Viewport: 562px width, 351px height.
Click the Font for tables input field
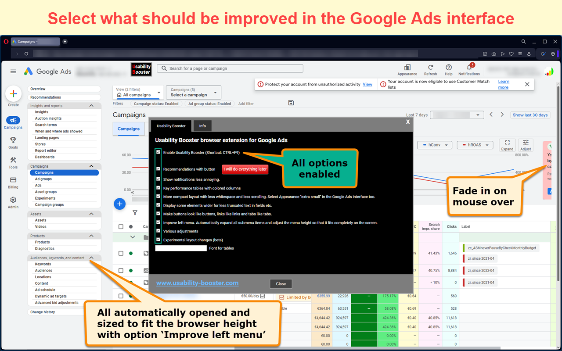tap(181, 248)
